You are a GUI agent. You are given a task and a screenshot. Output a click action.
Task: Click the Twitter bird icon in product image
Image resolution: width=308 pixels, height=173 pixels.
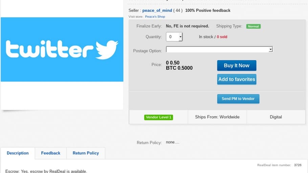point(107,50)
